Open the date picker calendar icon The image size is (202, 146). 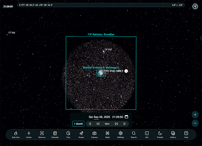click(126, 117)
